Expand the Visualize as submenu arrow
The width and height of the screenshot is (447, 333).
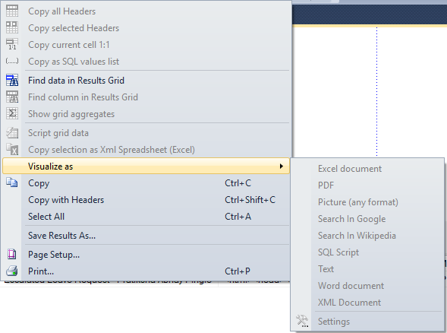pyautogui.click(x=282, y=166)
